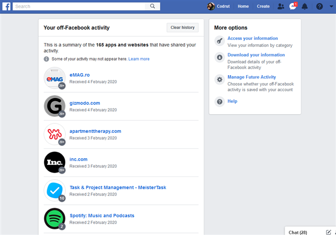
Task: Click the MeisterTask checkmark logo
Action: coord(54,190)
